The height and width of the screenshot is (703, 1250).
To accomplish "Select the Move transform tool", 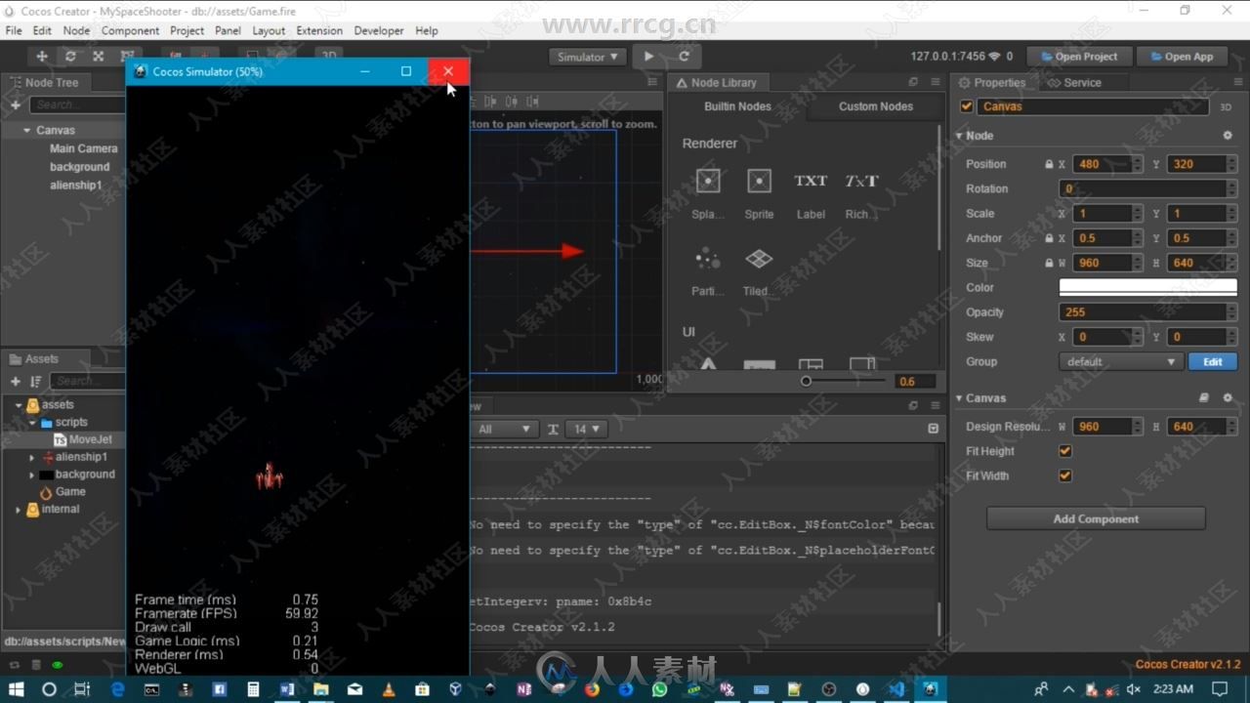I will coord(42,57).
